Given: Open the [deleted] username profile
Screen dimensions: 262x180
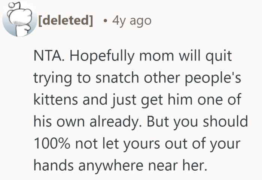Looking at the screenshot, I should [x=65, y=20].
